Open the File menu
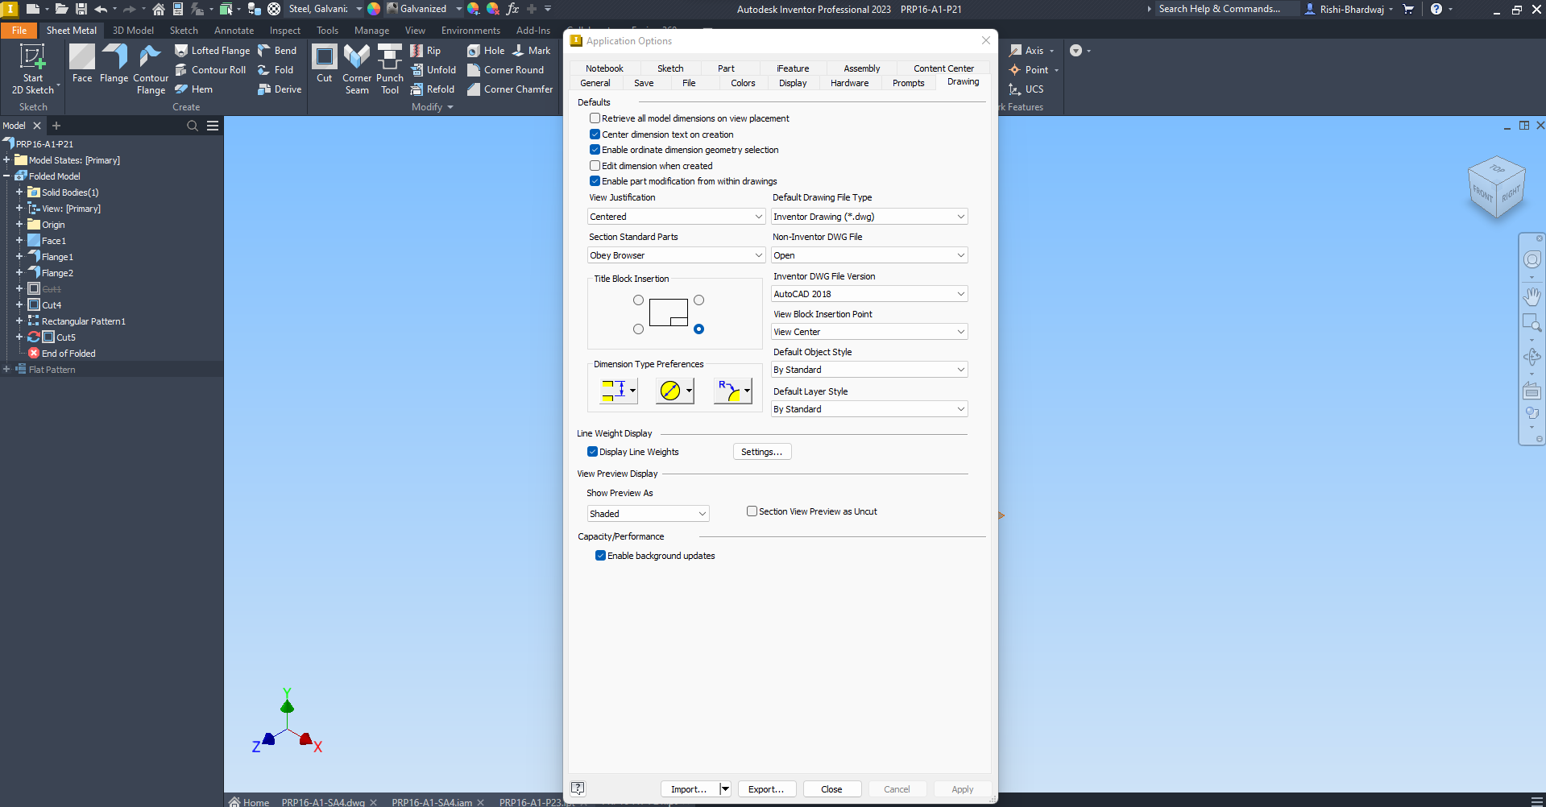Viewport: 1546px width, 807px height. coord(19,31)
